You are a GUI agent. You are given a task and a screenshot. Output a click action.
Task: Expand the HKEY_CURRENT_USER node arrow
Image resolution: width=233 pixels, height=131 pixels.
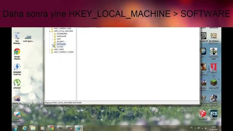[x=50, y=28]
